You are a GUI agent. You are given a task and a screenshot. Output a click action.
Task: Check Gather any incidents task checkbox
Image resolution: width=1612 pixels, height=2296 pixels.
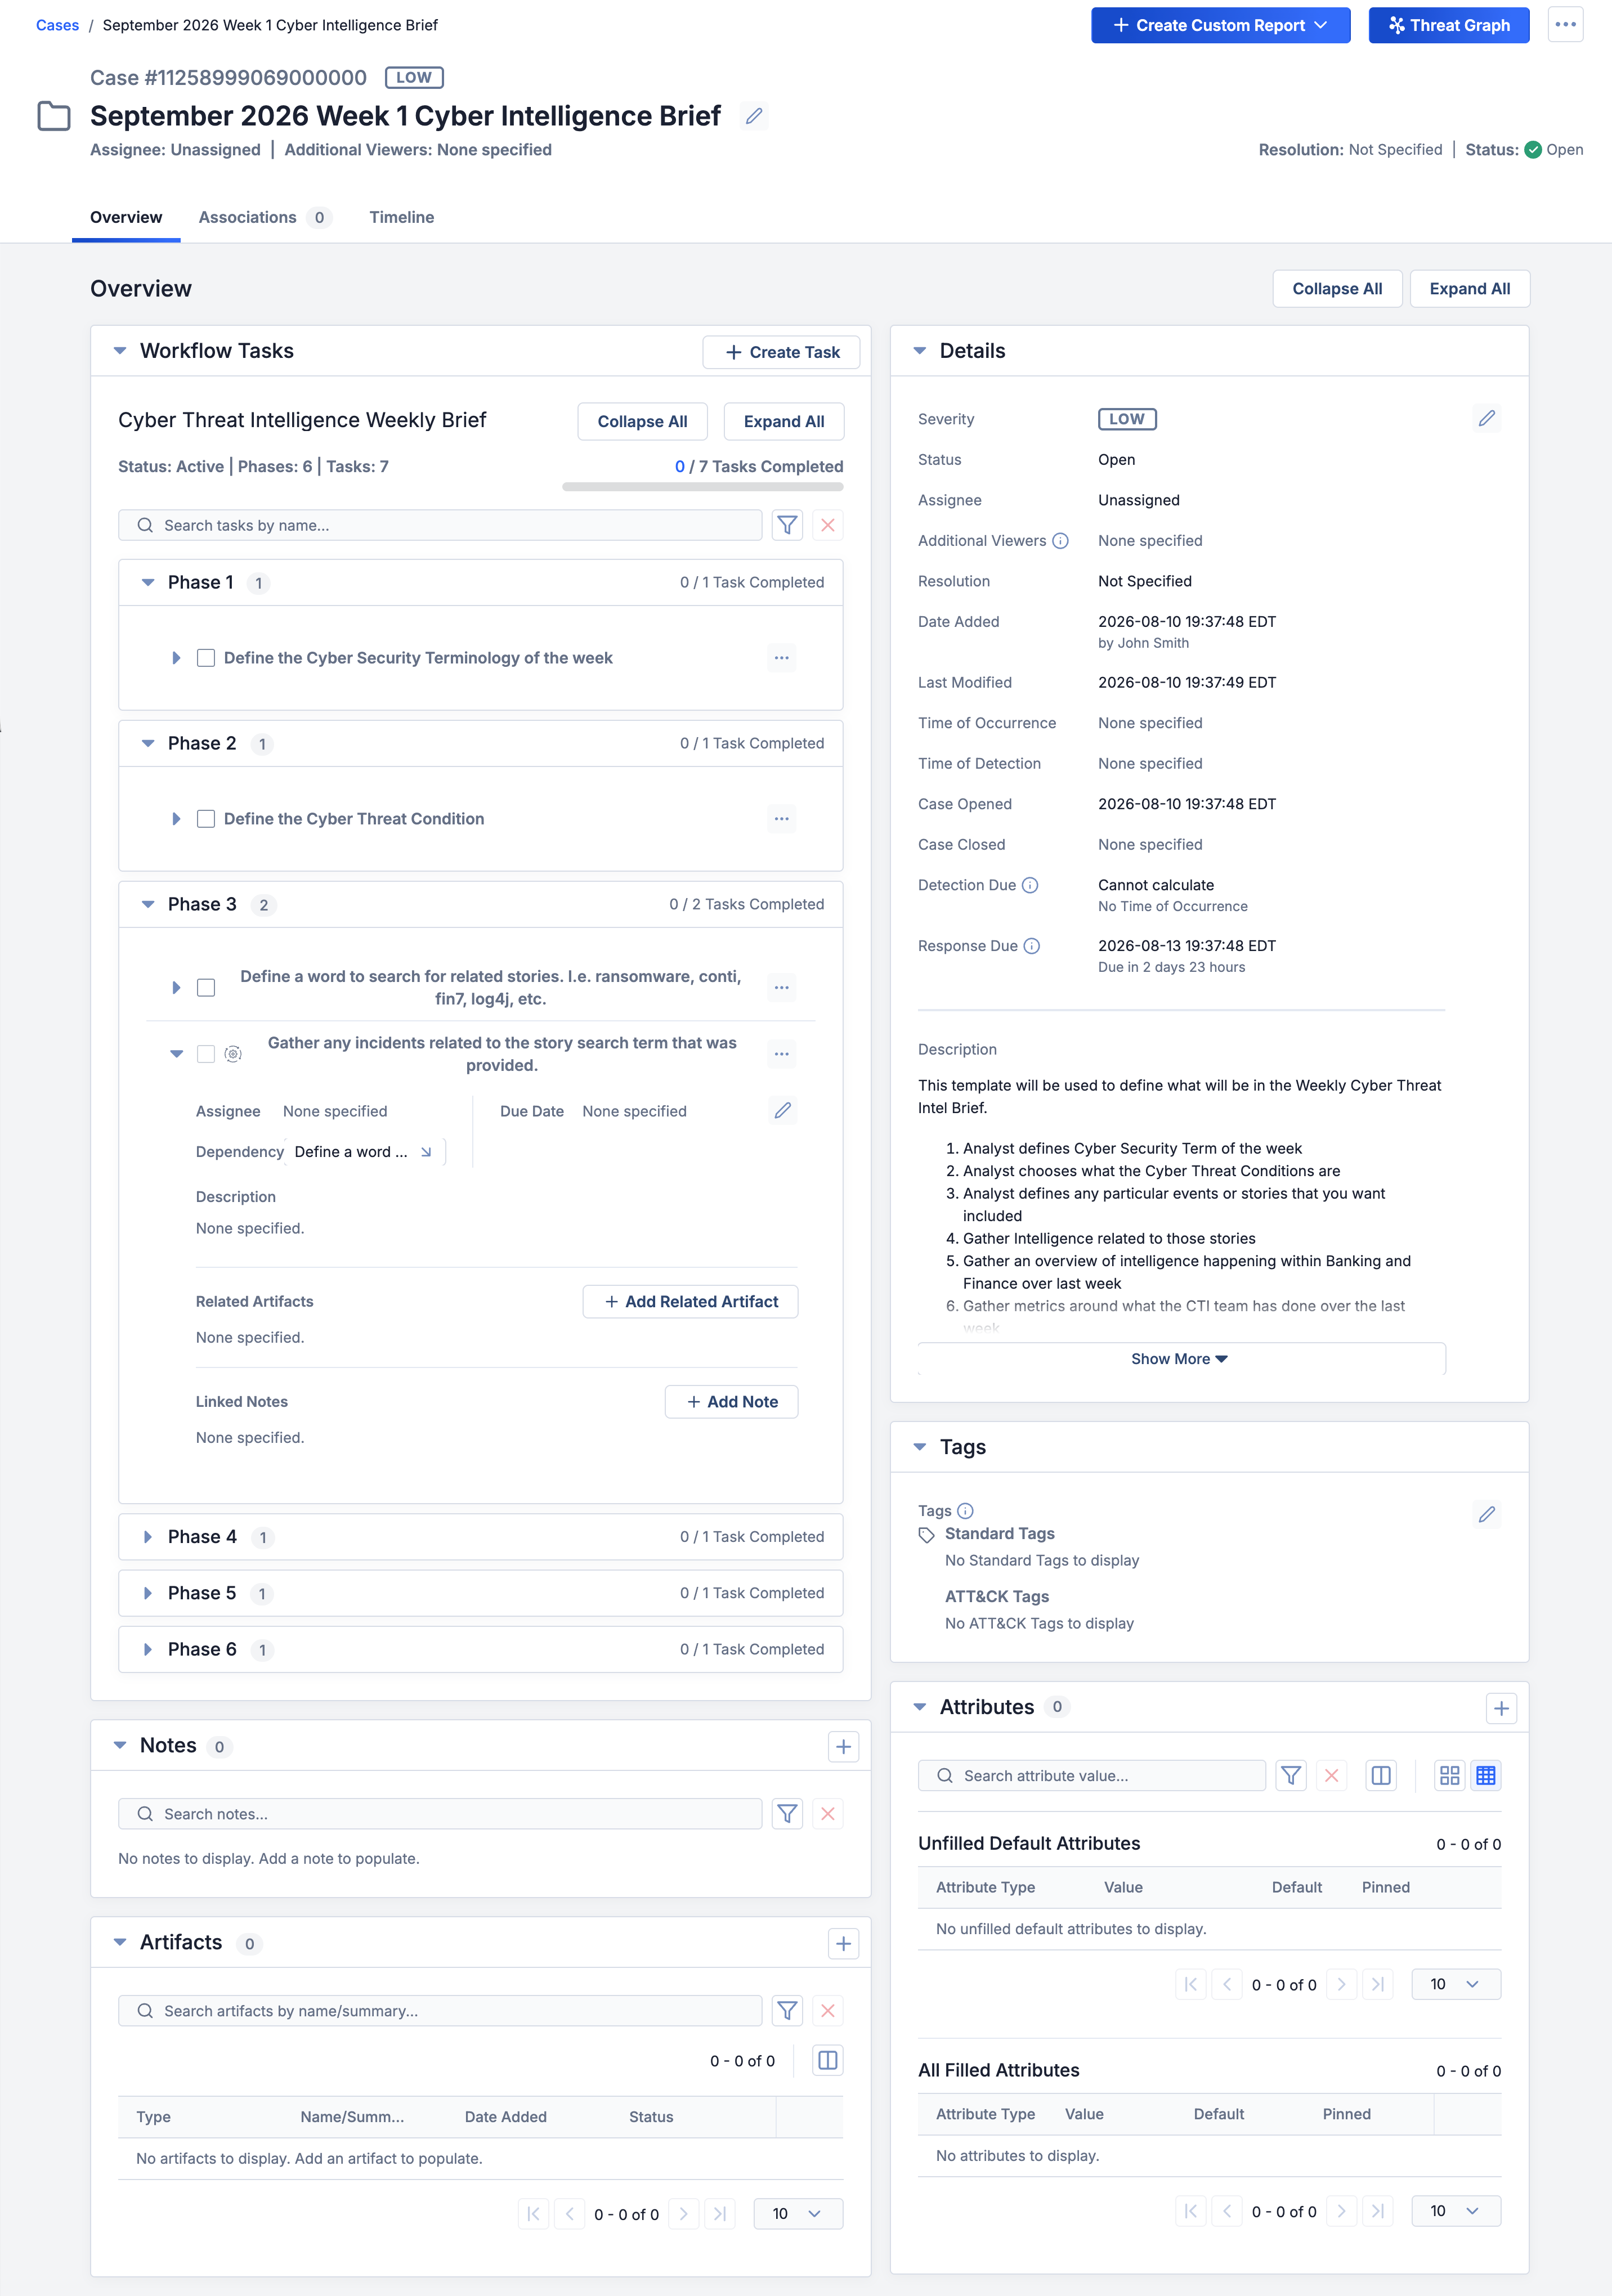click(x=206, y=1054)
